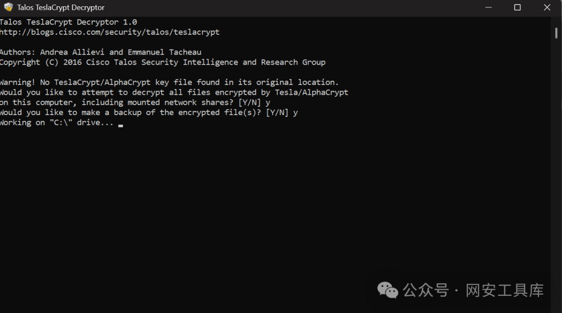The height and width of the screenshot is (313, 562).
Task: Click the empty scrollbar track below the thumb
Action: [556, 172]
